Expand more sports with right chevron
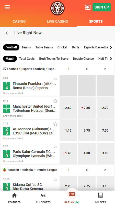Viewport: 115px width, 206px height. [x=111, y=47]
